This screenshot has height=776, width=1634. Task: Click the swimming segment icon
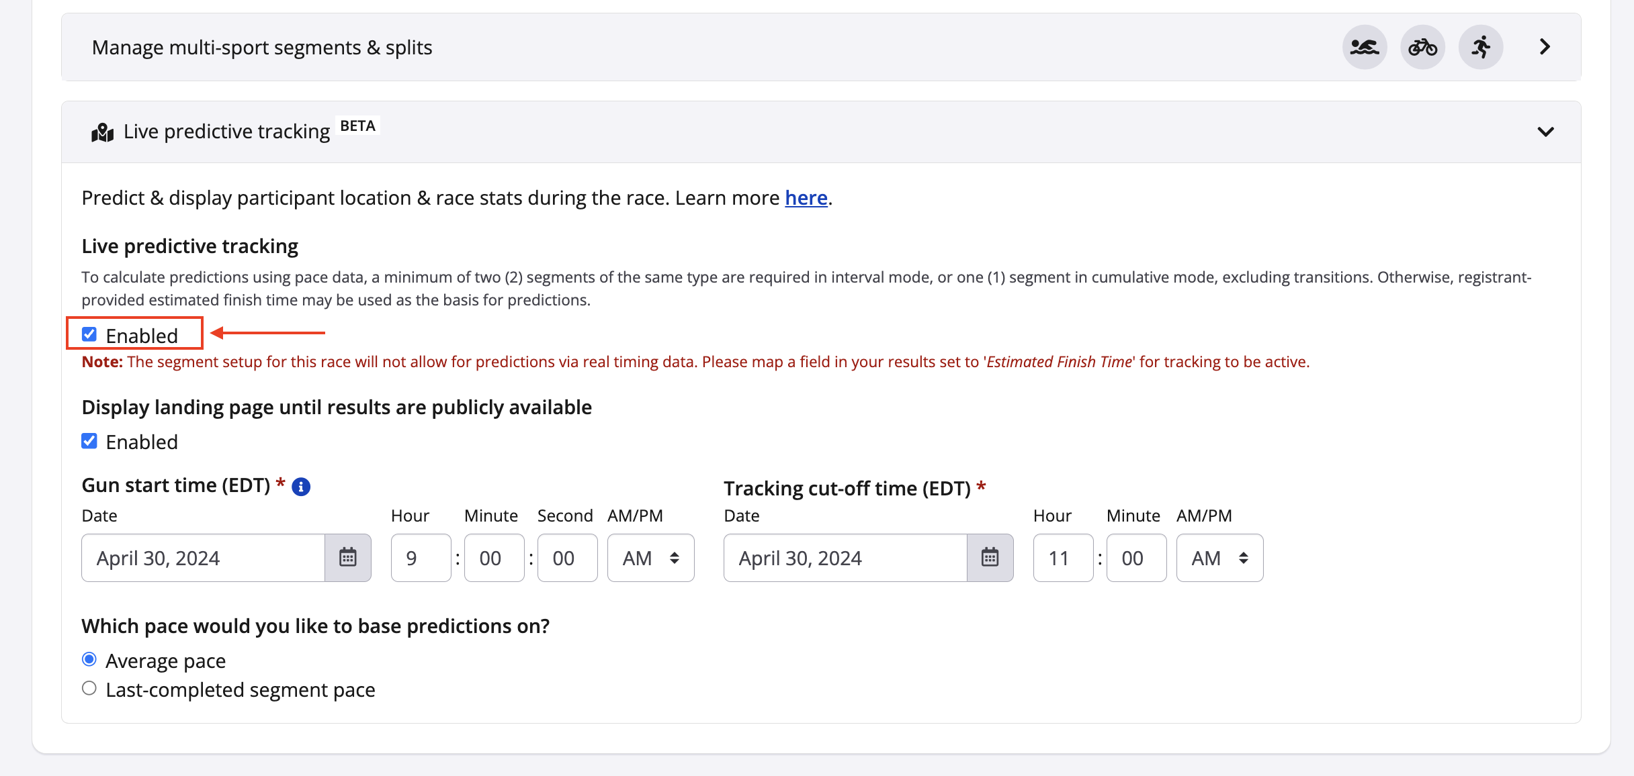[1365, 47]
